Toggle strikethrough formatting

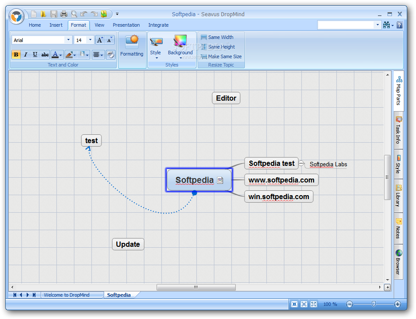[x=45, y=55]
